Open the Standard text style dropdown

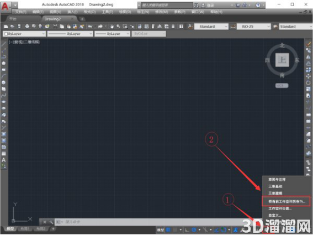point(211,27)
